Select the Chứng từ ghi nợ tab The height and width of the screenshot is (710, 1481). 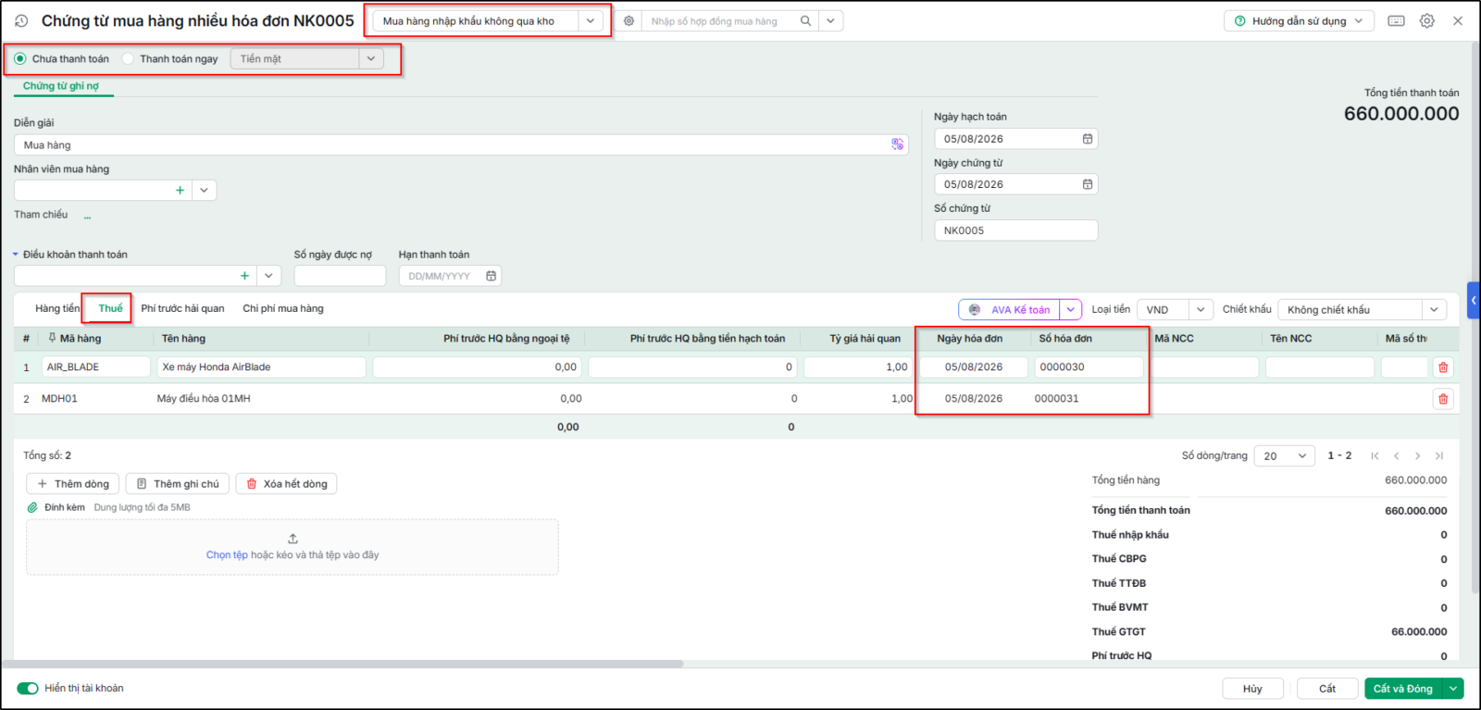[x=60, y=86]
